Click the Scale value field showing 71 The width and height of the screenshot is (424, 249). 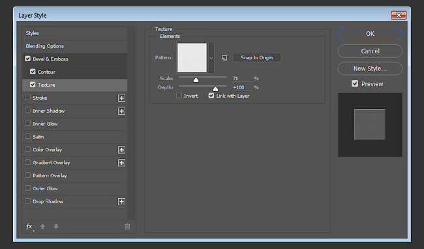click(x=242, y=79)
